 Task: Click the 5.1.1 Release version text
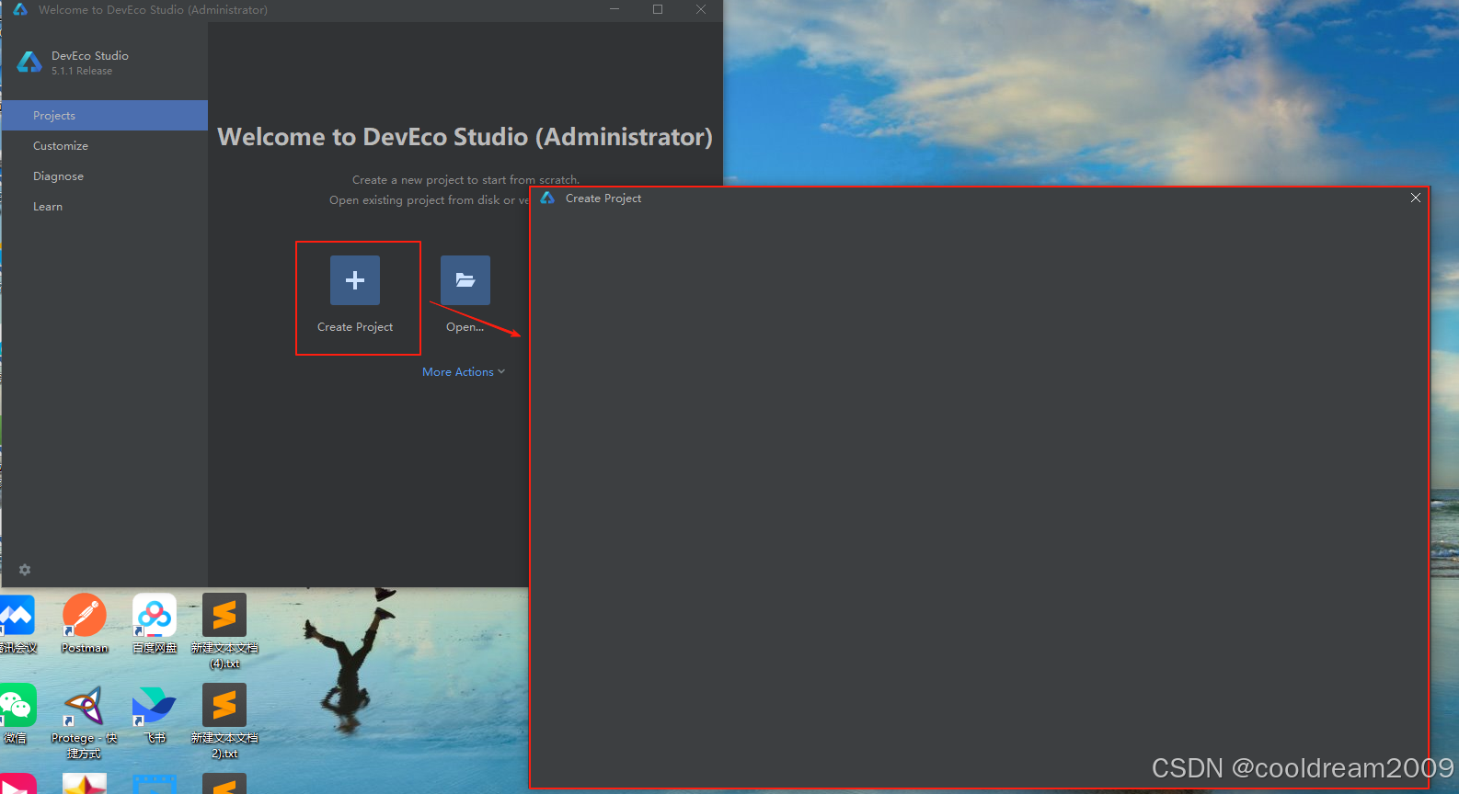click(82, 71)
